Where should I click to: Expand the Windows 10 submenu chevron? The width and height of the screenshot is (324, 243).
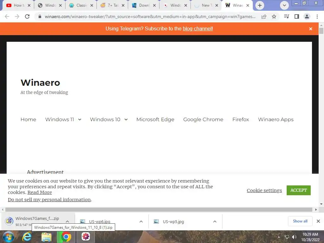tap(126, 119)
